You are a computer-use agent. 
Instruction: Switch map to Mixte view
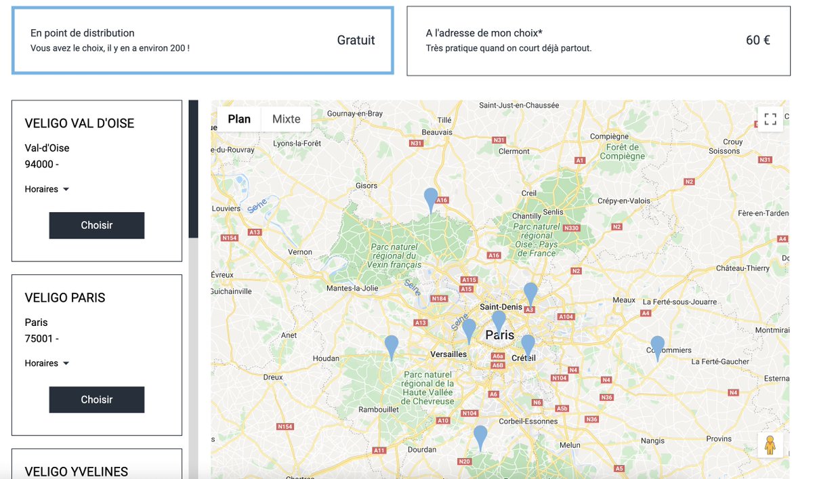click(286, 119)
